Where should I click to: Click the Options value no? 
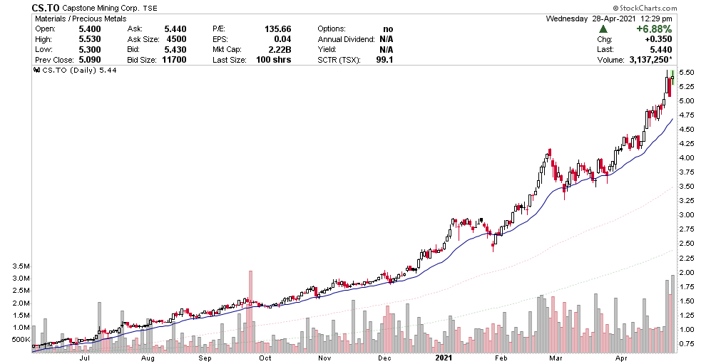(388, 28)
